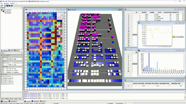Viewport: 186px width, 104px height.
Task: Open the ? help menu
Action: pyautogui.click(x=17, y=3)
